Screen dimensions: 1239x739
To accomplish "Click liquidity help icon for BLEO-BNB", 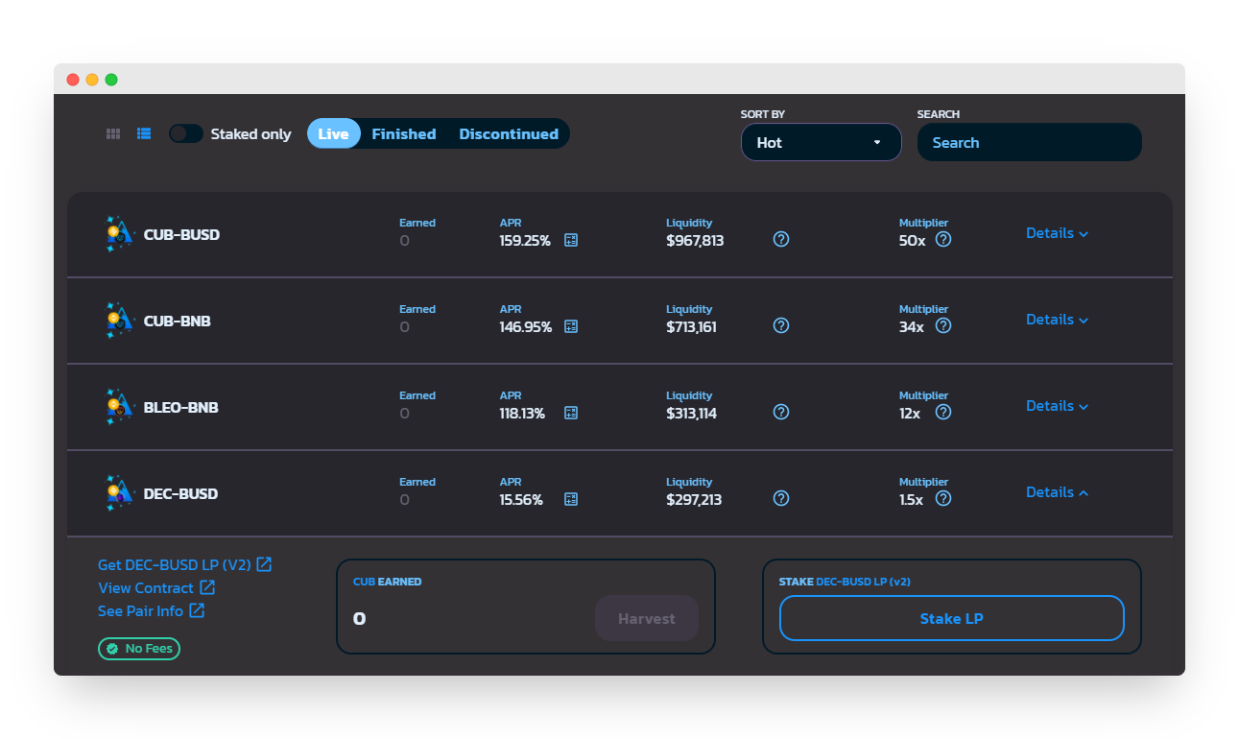I will [781, 412].
